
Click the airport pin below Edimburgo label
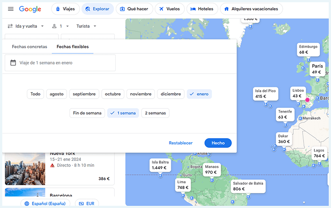(308, 60)
